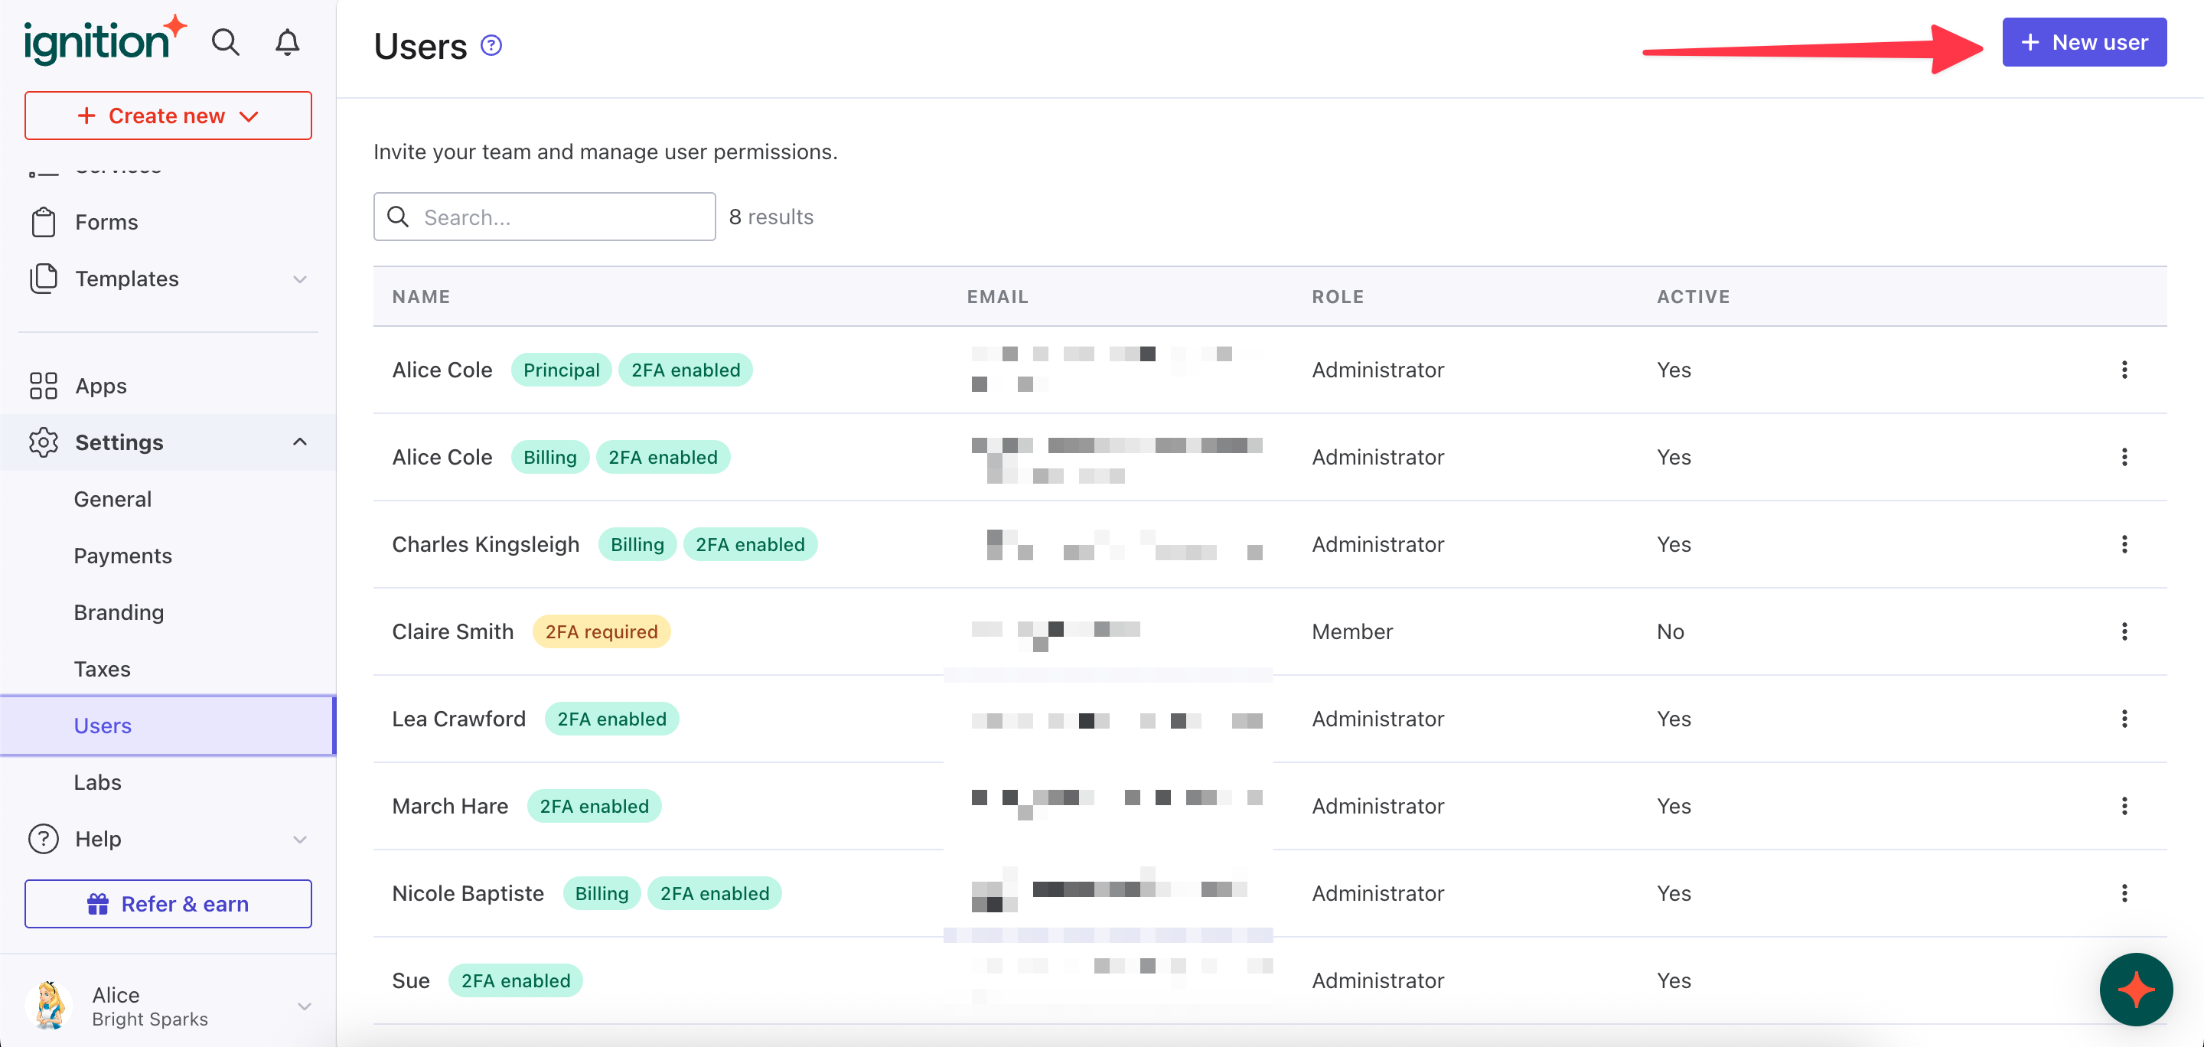Click the Templates documents icon
The image size is (2204, 1047).
(44, 278)
